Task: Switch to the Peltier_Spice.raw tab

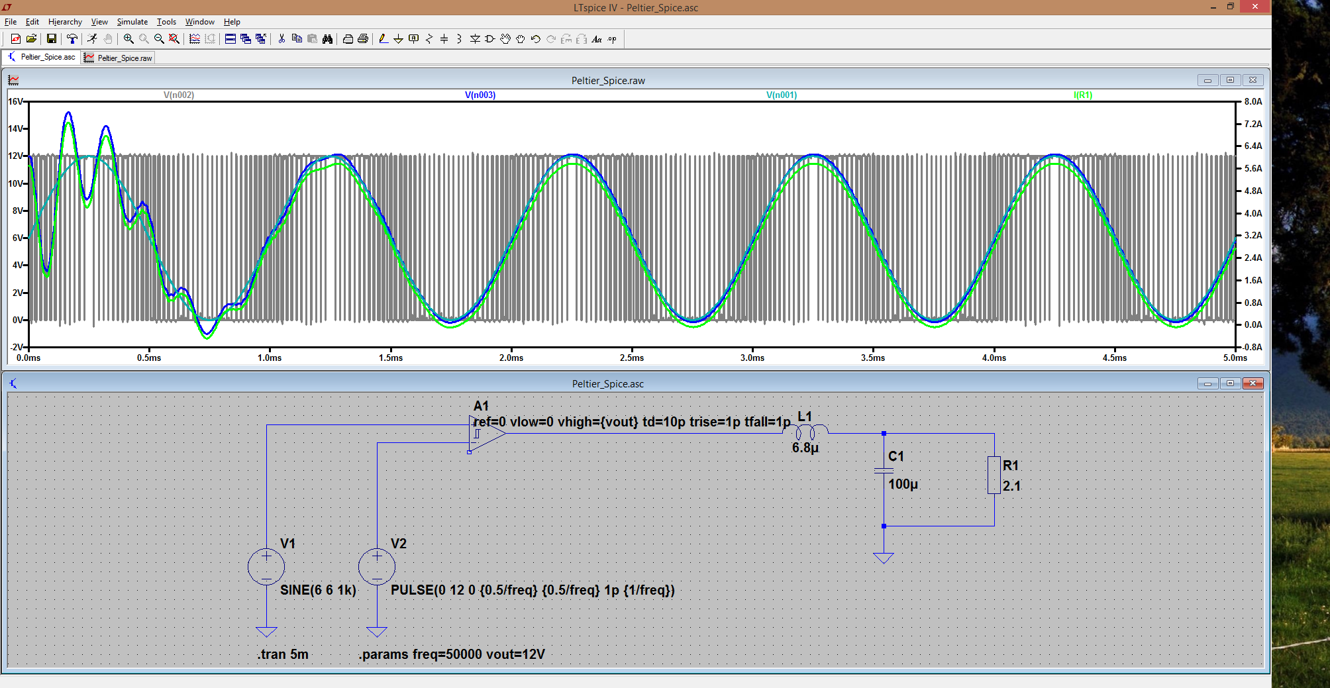Action: click(x=119, y=58)
